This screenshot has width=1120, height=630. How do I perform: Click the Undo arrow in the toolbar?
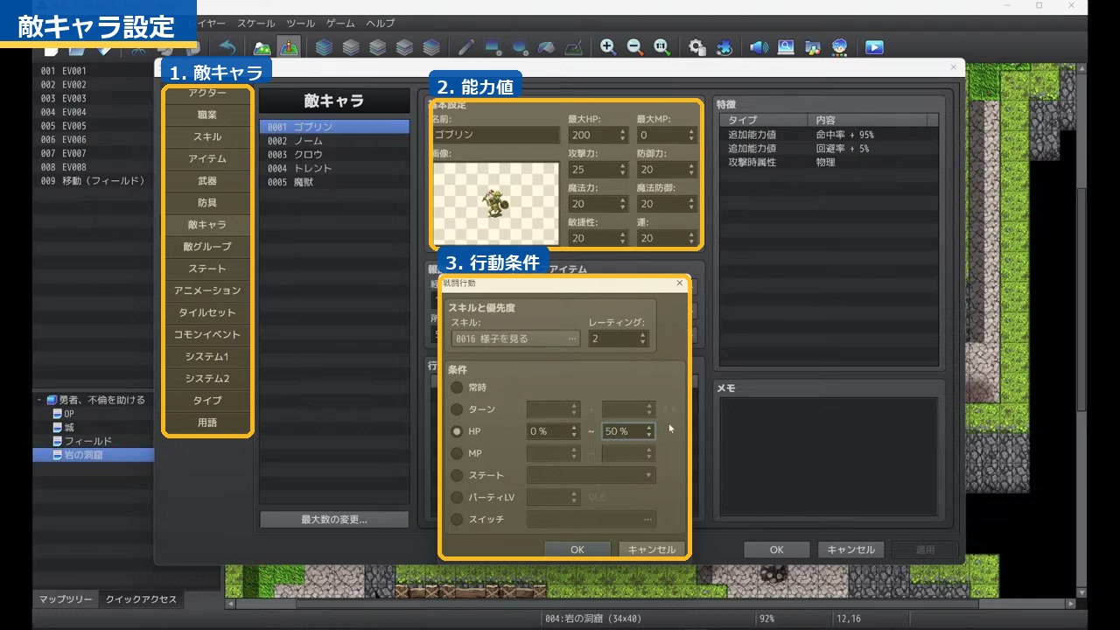(x=227, y=47)
